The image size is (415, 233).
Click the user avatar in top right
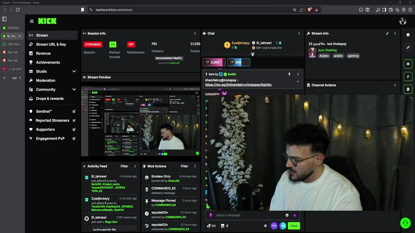click(403, 21)
